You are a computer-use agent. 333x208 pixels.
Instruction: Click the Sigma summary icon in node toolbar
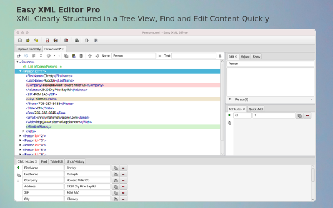coord(41,56)
